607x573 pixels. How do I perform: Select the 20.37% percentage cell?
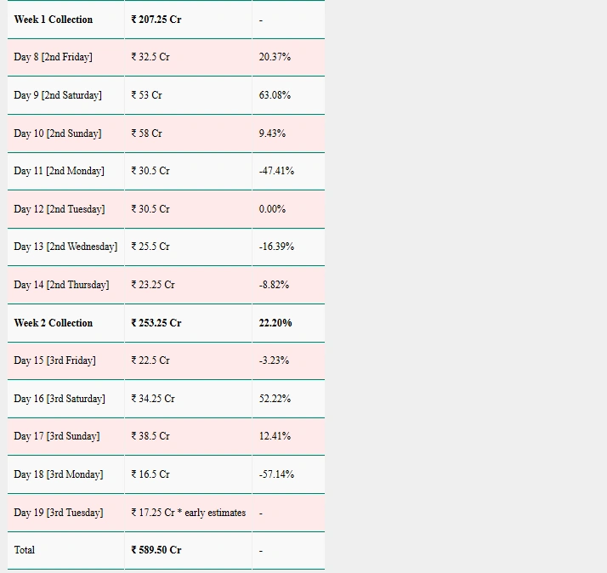[275, 57]
